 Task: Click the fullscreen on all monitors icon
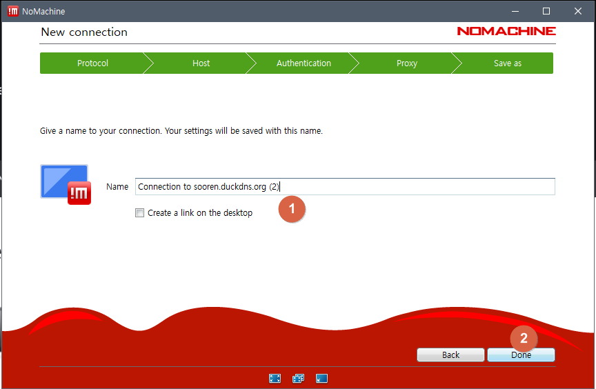click(299, 379)
